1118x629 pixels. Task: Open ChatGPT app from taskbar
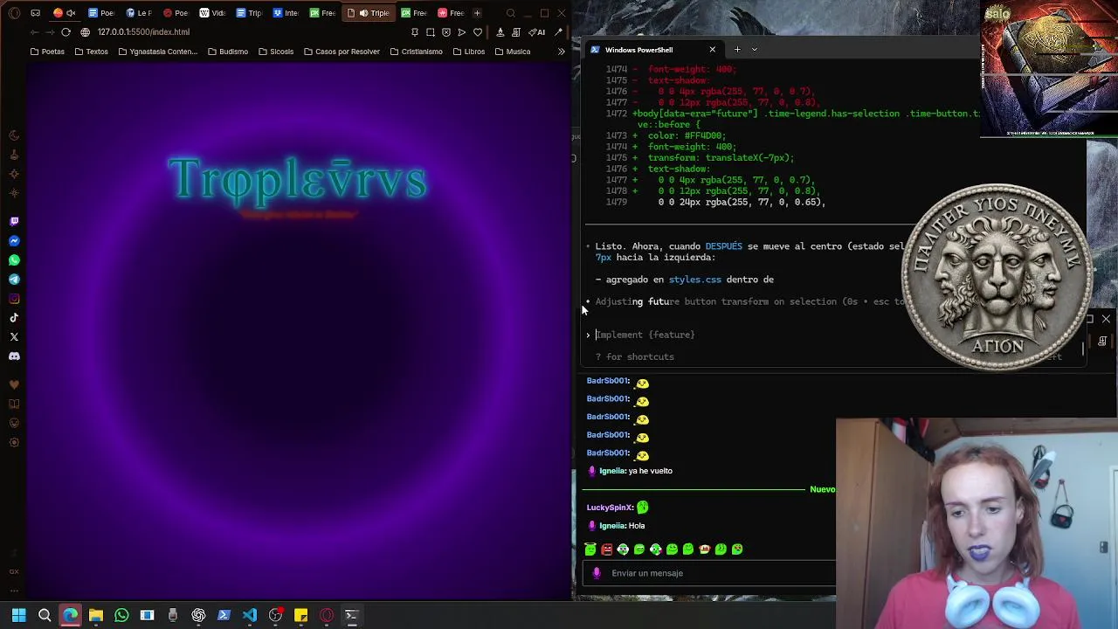pyautogui.click(x=198, y=615)
